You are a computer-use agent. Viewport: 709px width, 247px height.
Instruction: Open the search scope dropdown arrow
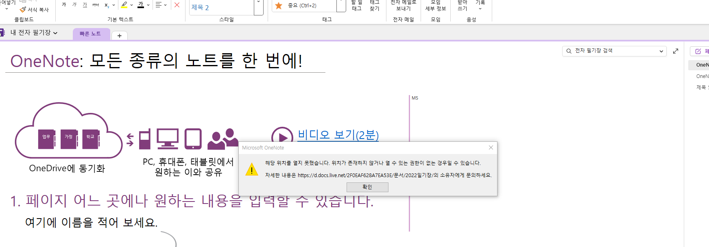pyautogui.click(x=661, y=51)
